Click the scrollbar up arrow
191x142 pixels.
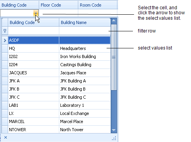[114, 21]
